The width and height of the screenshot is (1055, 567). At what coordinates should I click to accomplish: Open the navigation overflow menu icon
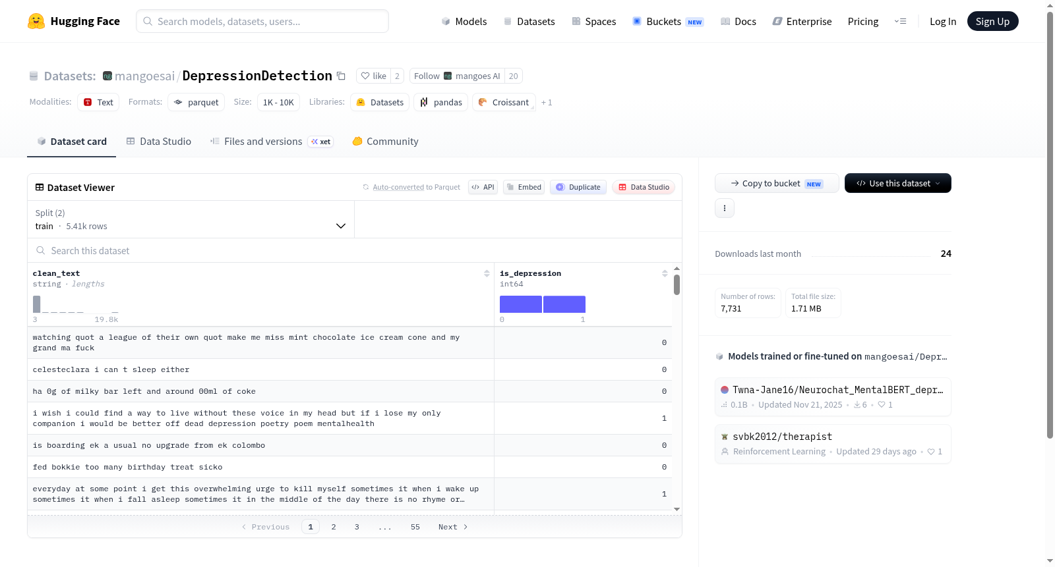[x=900, y=21]
